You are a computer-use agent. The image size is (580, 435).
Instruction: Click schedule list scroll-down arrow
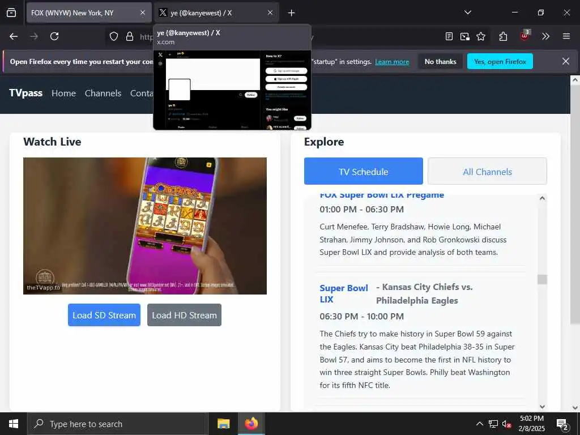pyautogui.click(x=542, y=407)
